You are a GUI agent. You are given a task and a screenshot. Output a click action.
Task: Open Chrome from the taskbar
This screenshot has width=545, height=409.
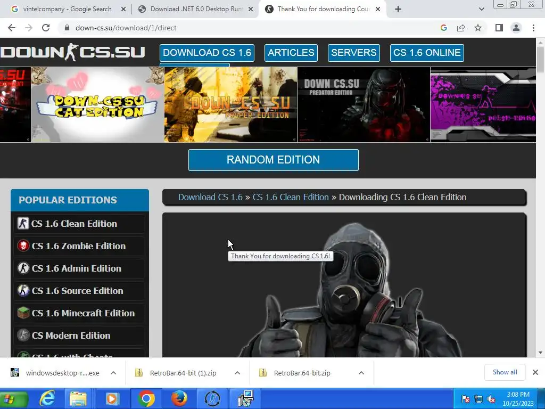[x=146, y=398]
